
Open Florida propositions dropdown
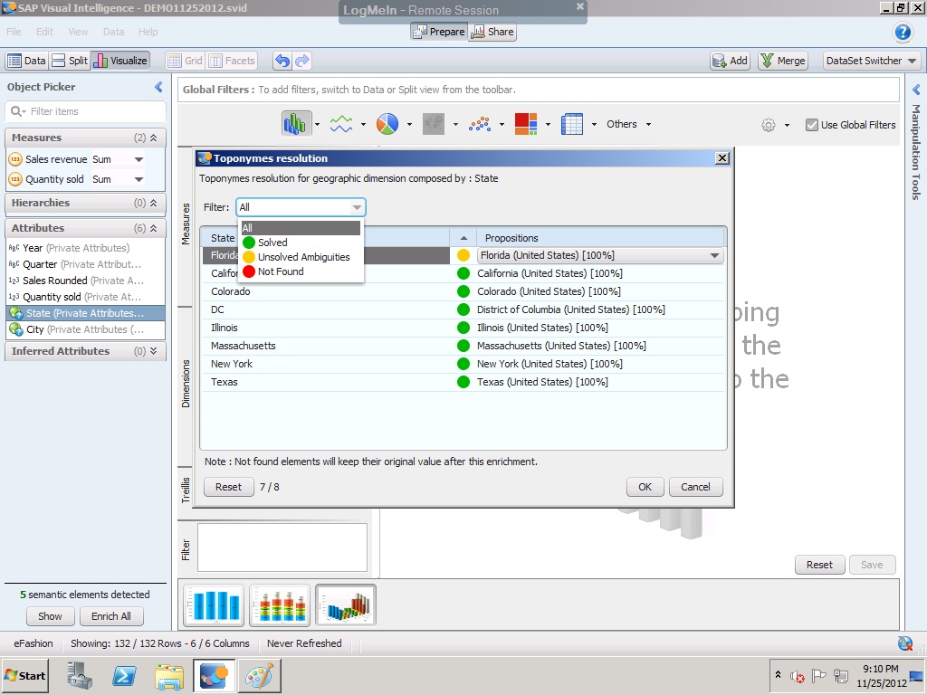[x=715, y=255]
